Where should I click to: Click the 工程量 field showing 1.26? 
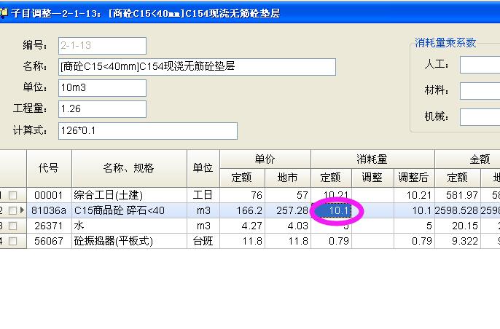click(x=102, y=109)
